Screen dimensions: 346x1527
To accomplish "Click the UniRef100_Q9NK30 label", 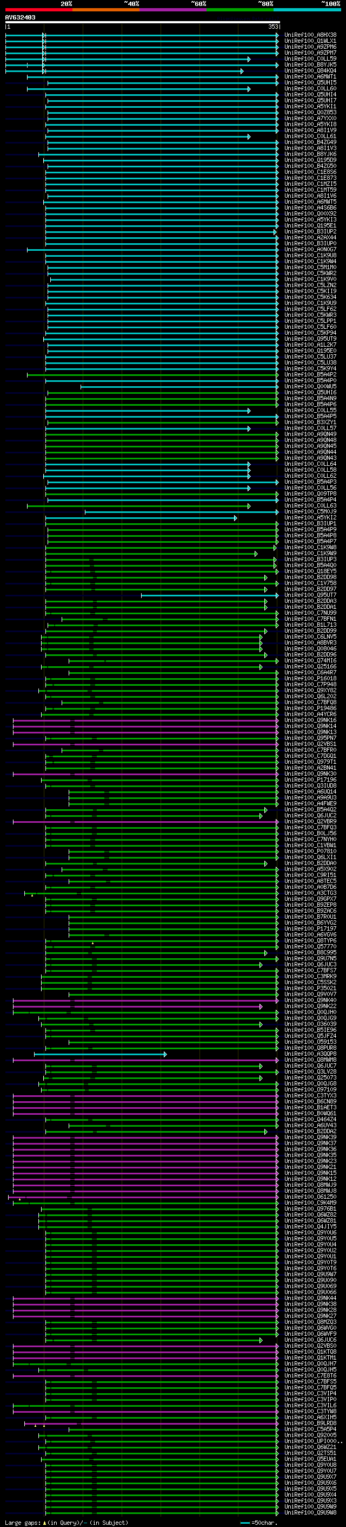I will coord(310,774).
